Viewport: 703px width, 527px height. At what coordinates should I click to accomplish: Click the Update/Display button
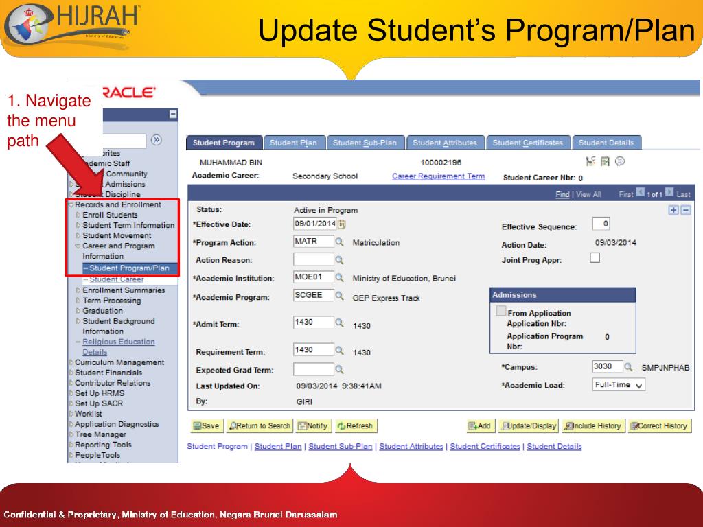coord(529,425)
